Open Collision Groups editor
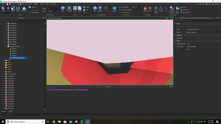 [172, 9]
